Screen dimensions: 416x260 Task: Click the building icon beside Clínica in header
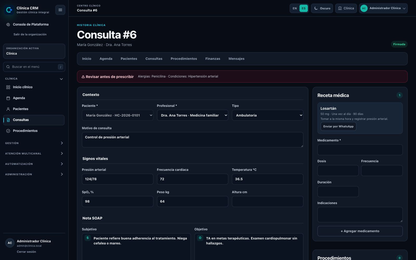pyautogui.click(x=340, y=8)
